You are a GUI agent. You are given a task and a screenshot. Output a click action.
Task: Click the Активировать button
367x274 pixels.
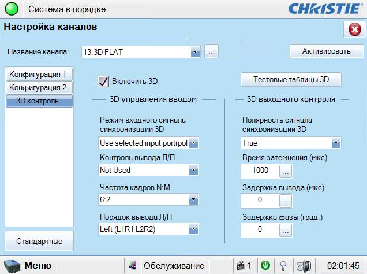326,51
